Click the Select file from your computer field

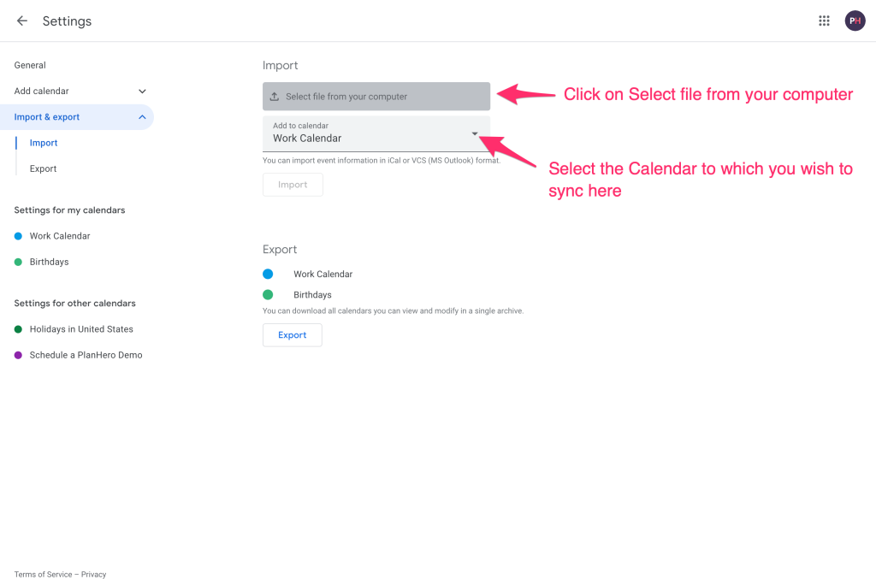click(x=376, y=96)
